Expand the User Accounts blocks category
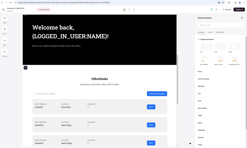Screen dimensions: 247x148 220,79
